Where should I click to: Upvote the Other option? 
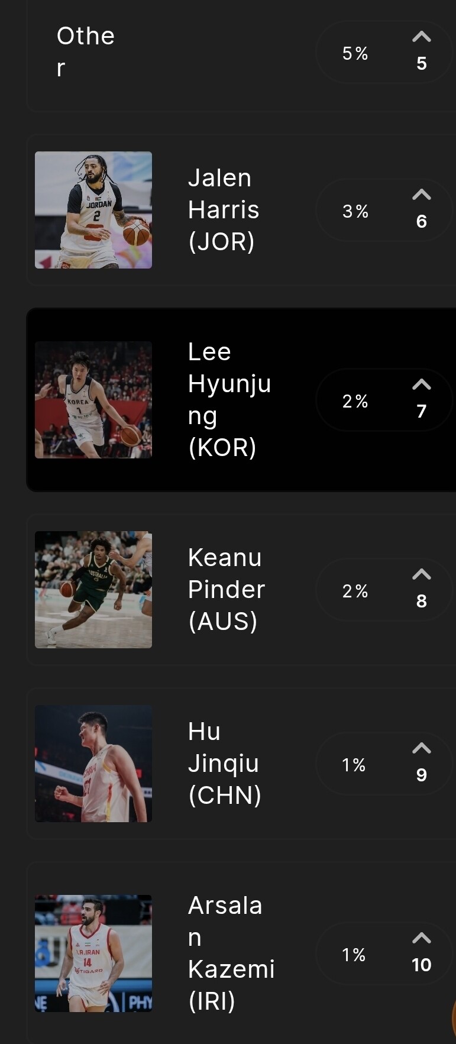421,37
